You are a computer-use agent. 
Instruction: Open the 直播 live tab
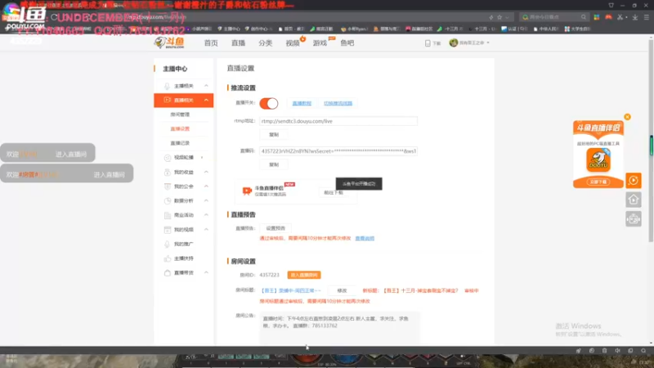(x=238, y=43)
